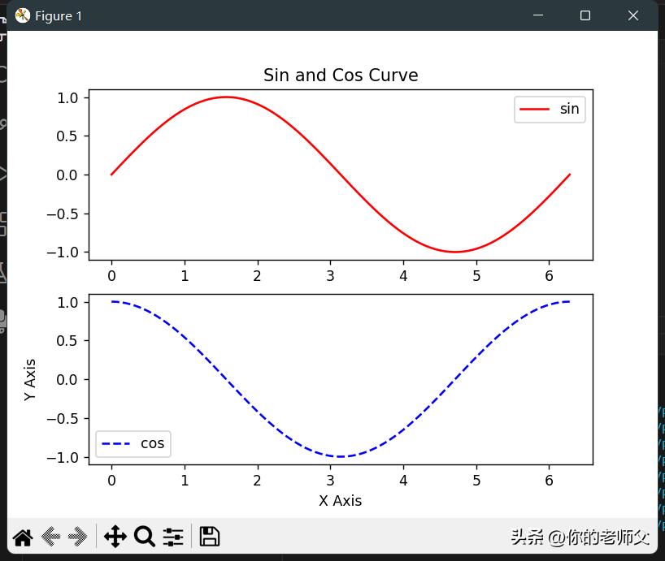665x561 pixels.
Task: Click the Figure 1 title bar text
Action: (x=59, y=15)
